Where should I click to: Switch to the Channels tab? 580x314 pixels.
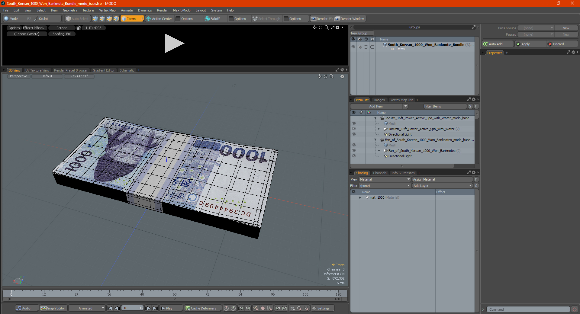pyautogui.click(x=380, y=173)
